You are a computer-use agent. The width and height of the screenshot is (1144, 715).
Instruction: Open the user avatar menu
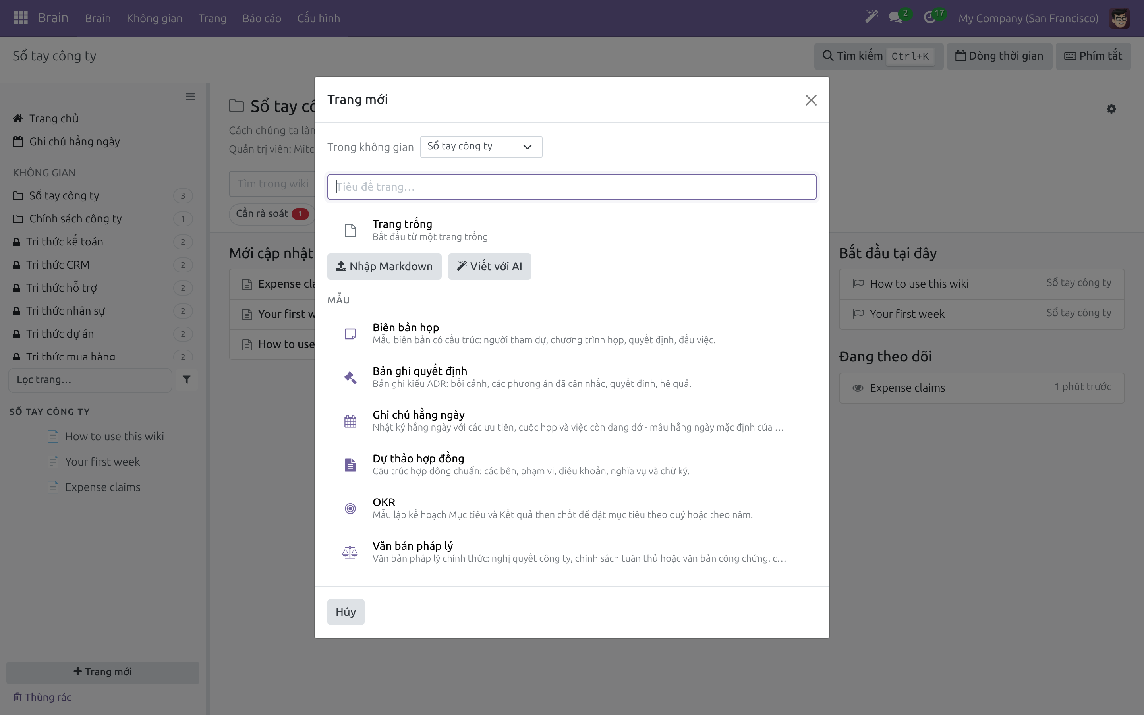tap(1119, 18)
